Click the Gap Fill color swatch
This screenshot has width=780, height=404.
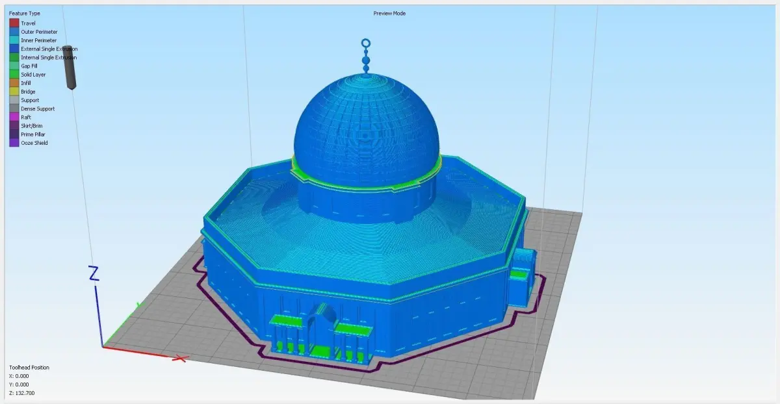pyautogui.click(x=14, y=66)
